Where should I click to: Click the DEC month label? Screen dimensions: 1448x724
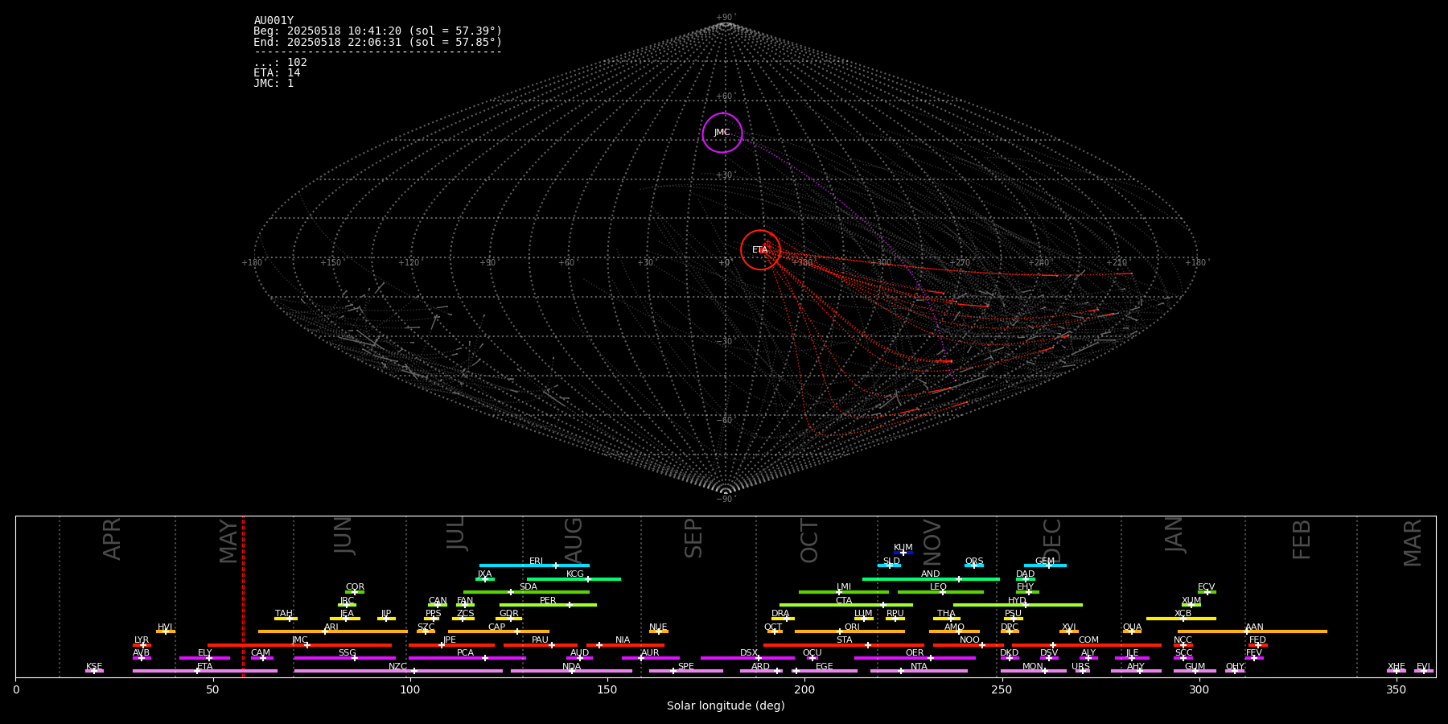[1052, 541]
